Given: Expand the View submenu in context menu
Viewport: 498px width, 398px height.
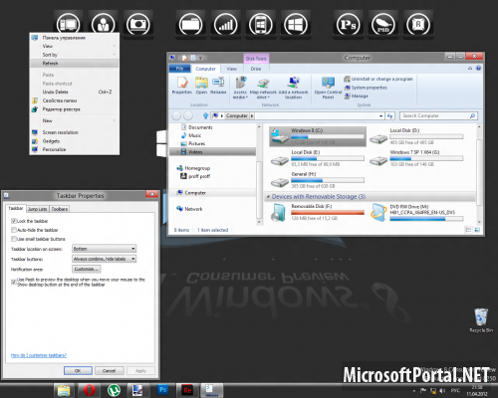Looking at the screenshot, I should point(74,46).
